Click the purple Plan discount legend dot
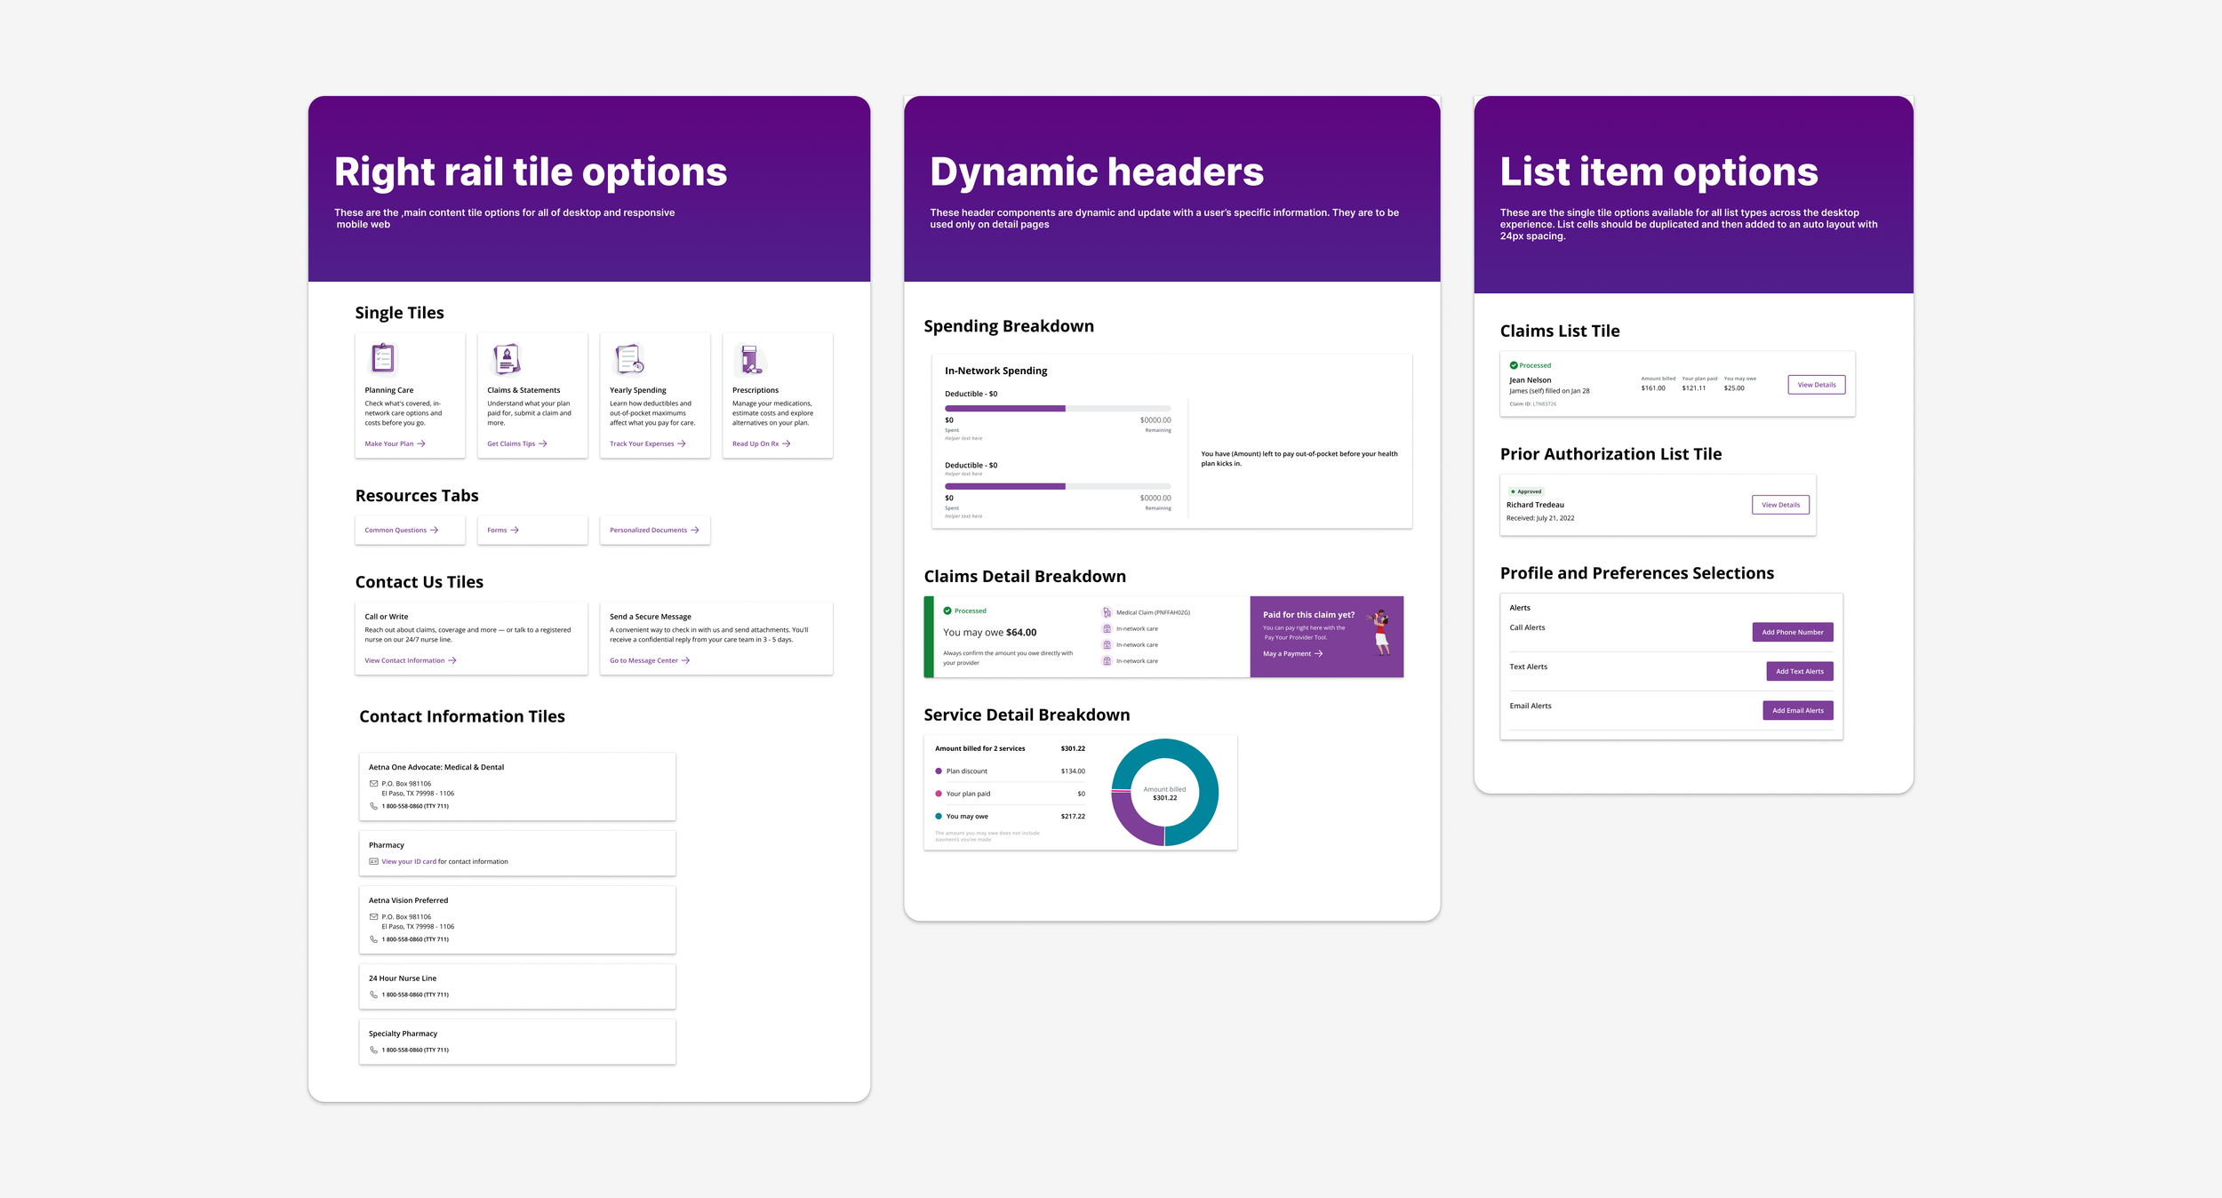The image size is (2222, 1198). 939,771
